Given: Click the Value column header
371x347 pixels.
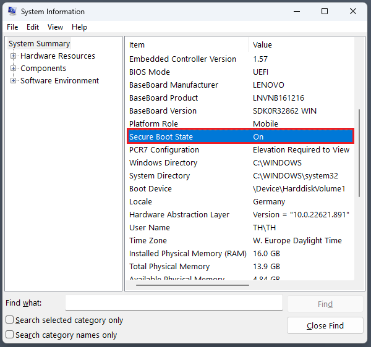Looking at the screenshot, I should tap(300, 45).
